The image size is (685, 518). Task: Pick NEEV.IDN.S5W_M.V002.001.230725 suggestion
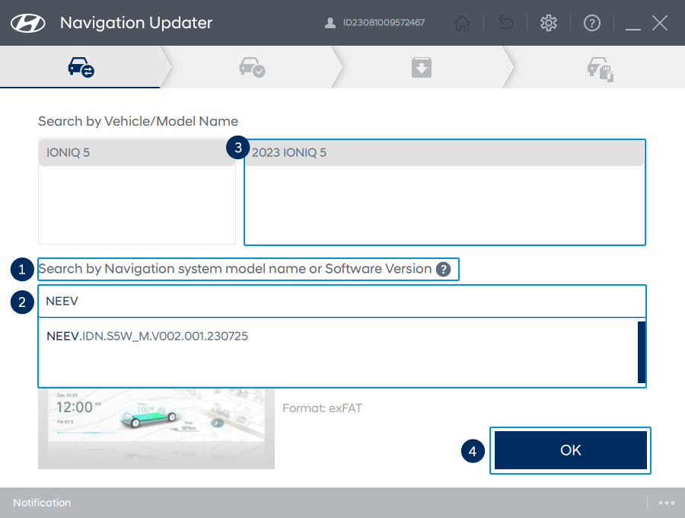(148, 336)
